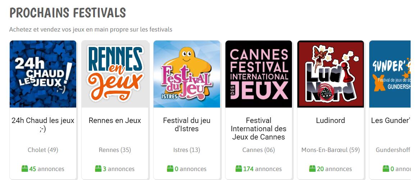Click the green box icon beside 3 annonces
The height and width of the screenshot is (180, 416).
[x=98, y=169]
